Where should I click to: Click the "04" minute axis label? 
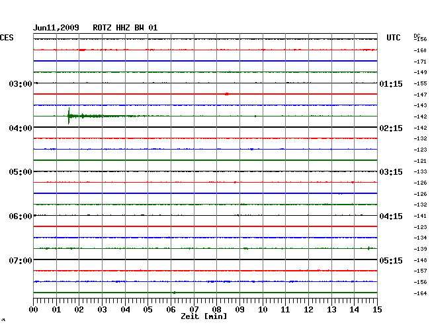125,310
